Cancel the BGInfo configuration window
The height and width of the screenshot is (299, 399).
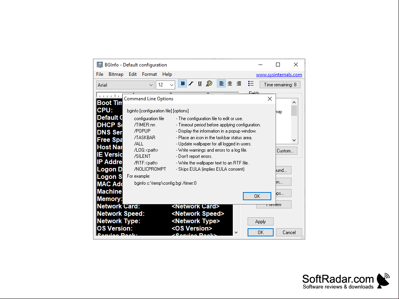click(x=289, y=233)
